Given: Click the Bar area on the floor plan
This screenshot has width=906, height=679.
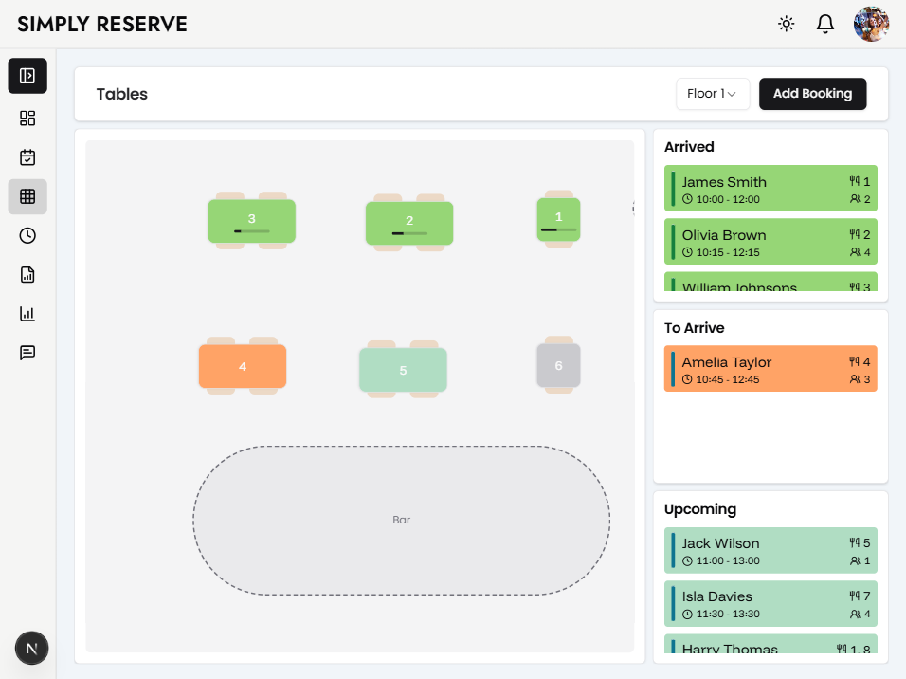Looking at the screenshot, I should click(x=402, y=520).
